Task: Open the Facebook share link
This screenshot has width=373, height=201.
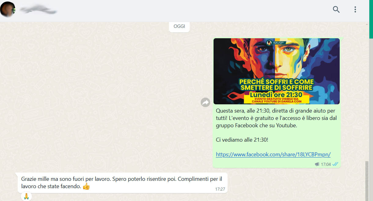Action: click(x=273, y=154)
